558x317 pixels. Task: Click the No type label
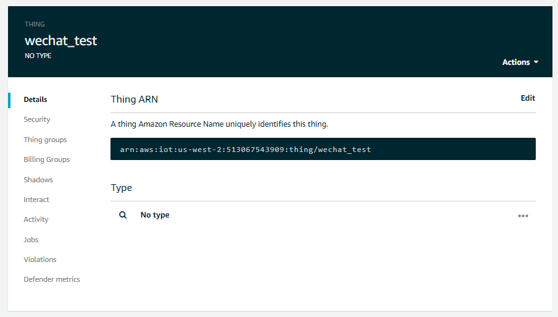pos(155,215)
